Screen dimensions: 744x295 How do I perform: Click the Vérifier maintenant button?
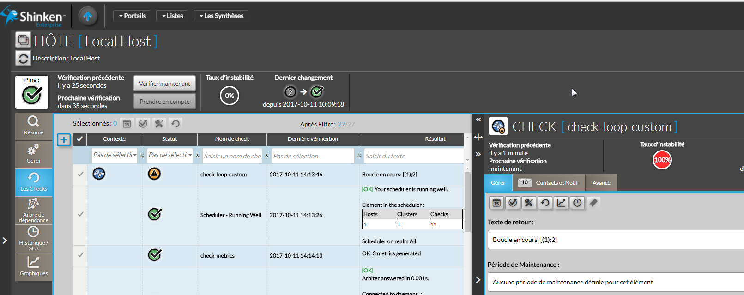point(164,84)
